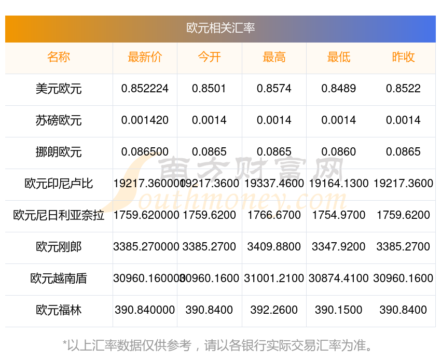This screenshot has width=441, height=362.
Task: Click previous close 0.8522
Action: 403,89
